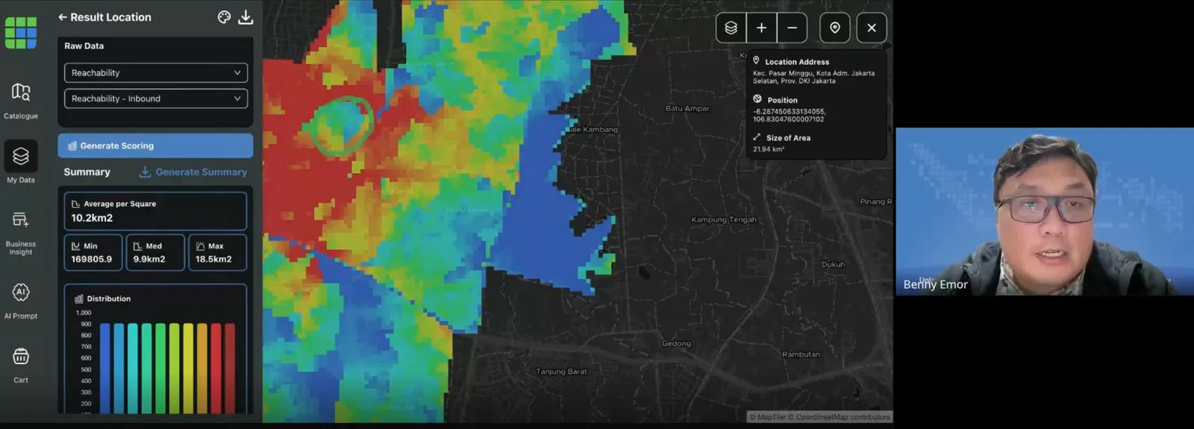Click the red bar in Distribution chart
1194x429 pixels.
(x=216, y=368)
